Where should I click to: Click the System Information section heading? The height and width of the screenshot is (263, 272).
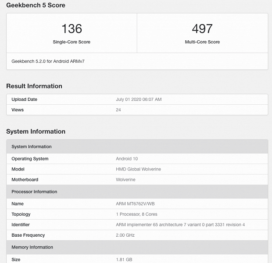[36, 131]
